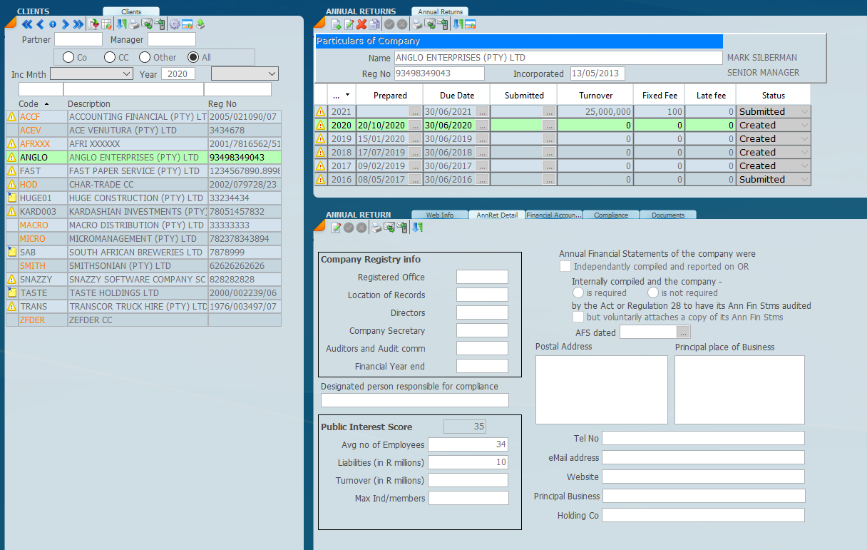
Task: Open AFS dated date picker button
Action: coord(684,332)
